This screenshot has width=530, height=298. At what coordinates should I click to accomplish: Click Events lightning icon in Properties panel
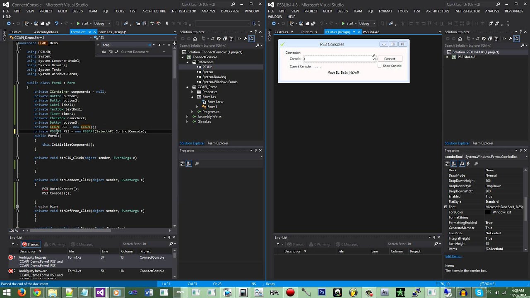pos(469,164)
